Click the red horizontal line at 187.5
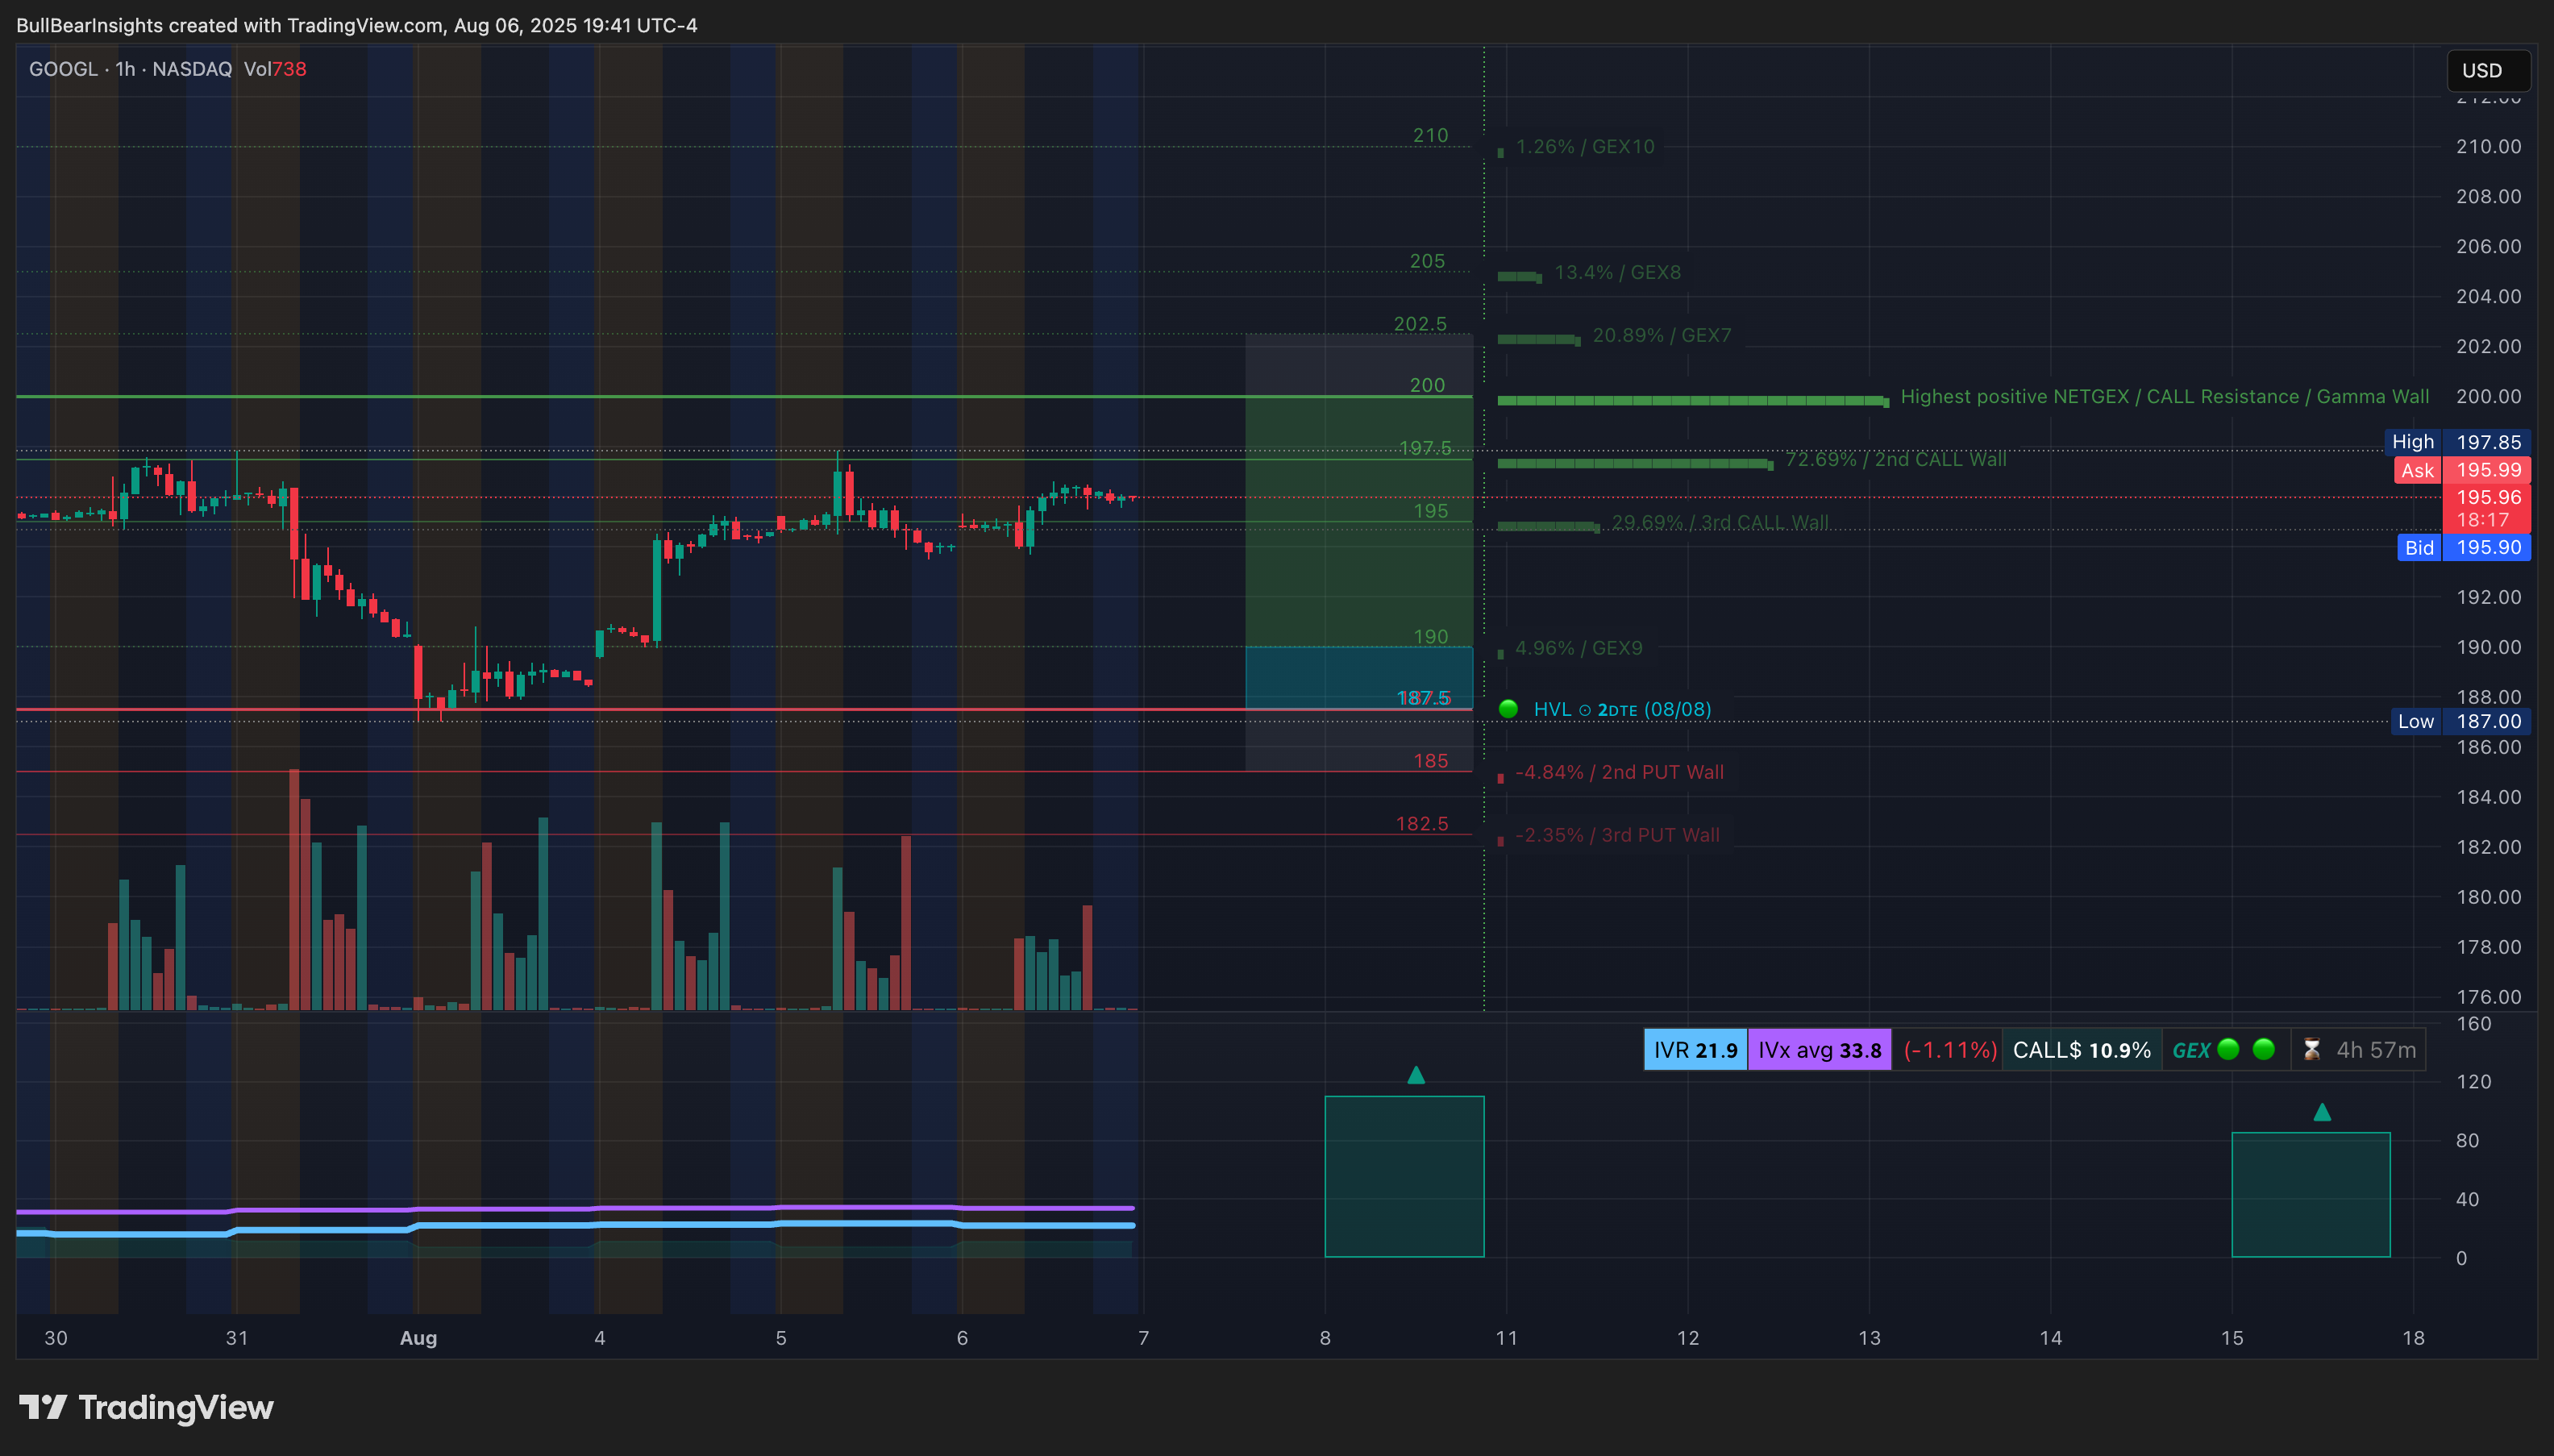The image size is (2554, 1456). coord(744,709)
